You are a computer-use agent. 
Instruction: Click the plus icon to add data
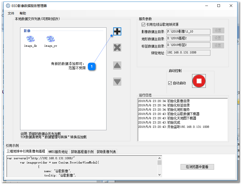click(x=117, y=31)
